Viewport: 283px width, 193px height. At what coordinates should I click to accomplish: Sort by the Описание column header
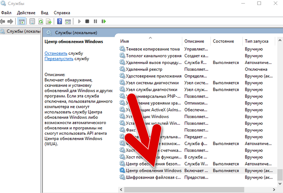point(196,41)
